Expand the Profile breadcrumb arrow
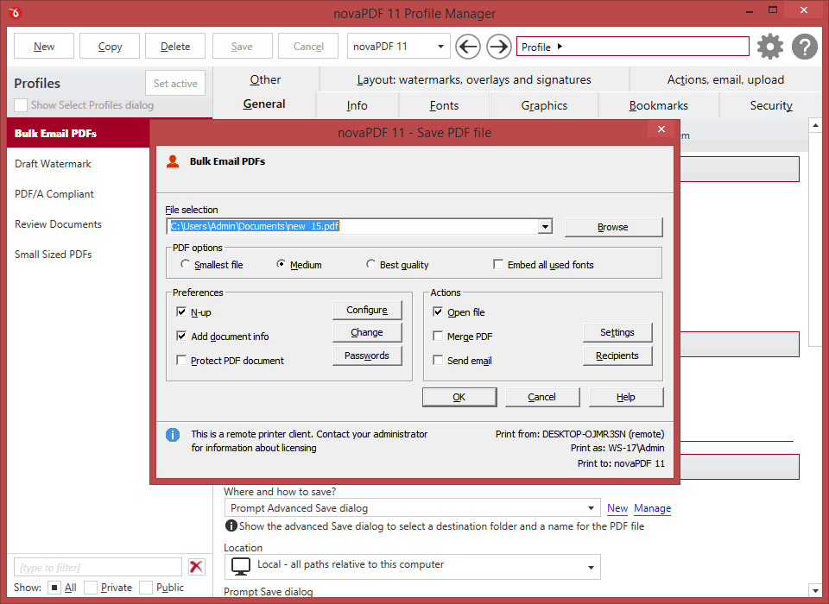 (x=560, y=47)
